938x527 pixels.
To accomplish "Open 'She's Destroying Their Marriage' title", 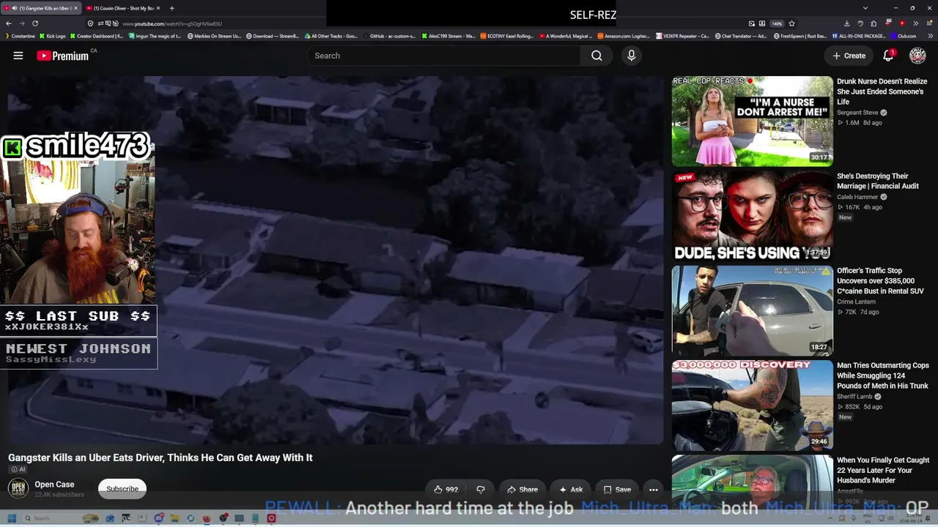I will click(878, 181).
